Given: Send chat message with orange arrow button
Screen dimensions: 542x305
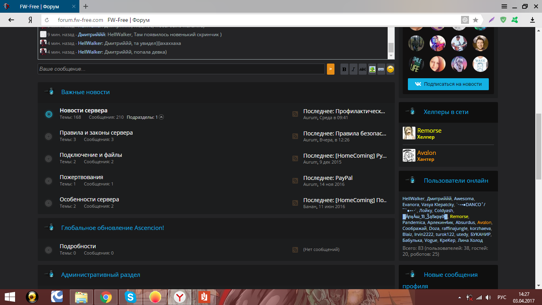Looking at the screenshot, I should (331, 69).
